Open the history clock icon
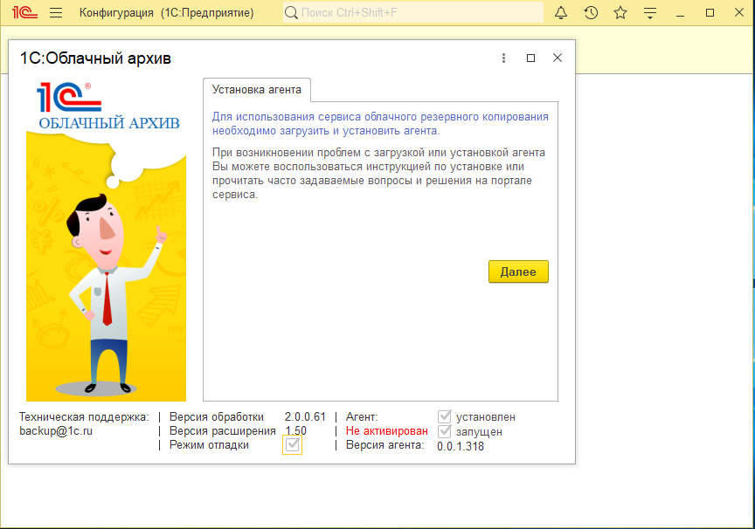 point(591,12)
